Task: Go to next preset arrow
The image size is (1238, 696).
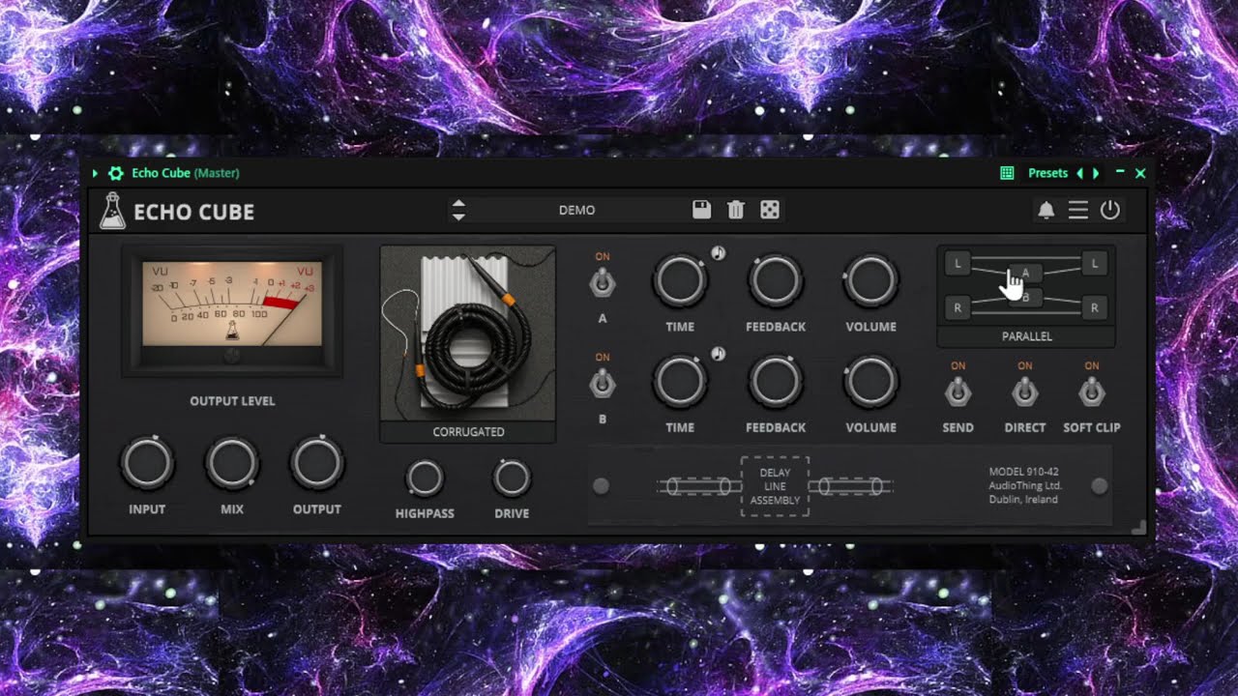Action: (1096, 173)
